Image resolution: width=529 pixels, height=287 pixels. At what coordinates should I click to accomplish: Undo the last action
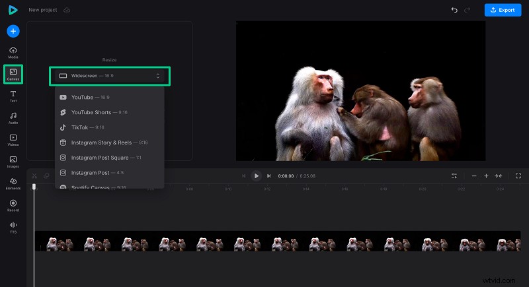[x=454, y=10]
